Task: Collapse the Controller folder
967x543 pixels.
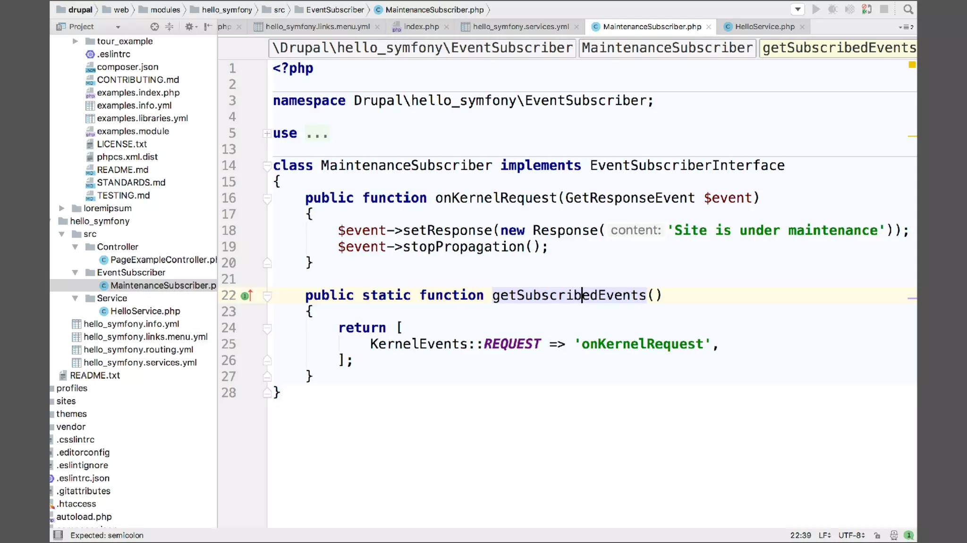Action: (x=75, y=247)
